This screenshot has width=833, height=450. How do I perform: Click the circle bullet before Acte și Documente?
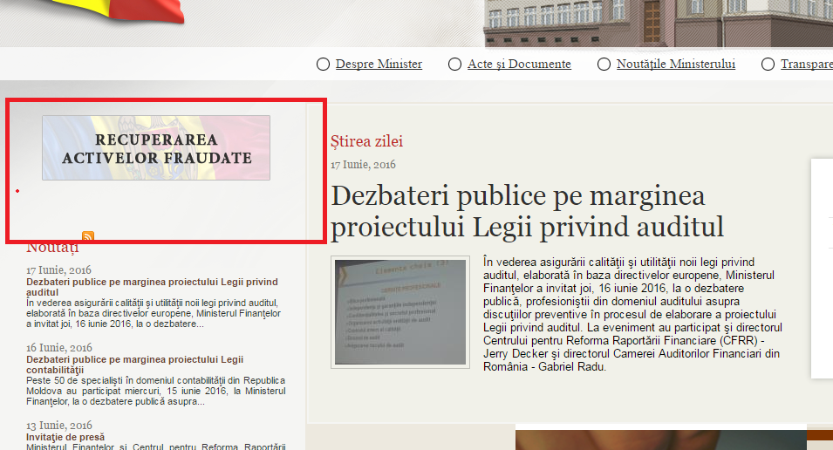point(454,65)
